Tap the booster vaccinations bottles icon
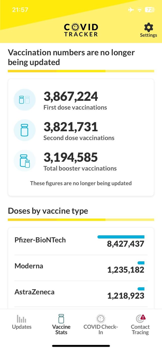 pos(25,161)
